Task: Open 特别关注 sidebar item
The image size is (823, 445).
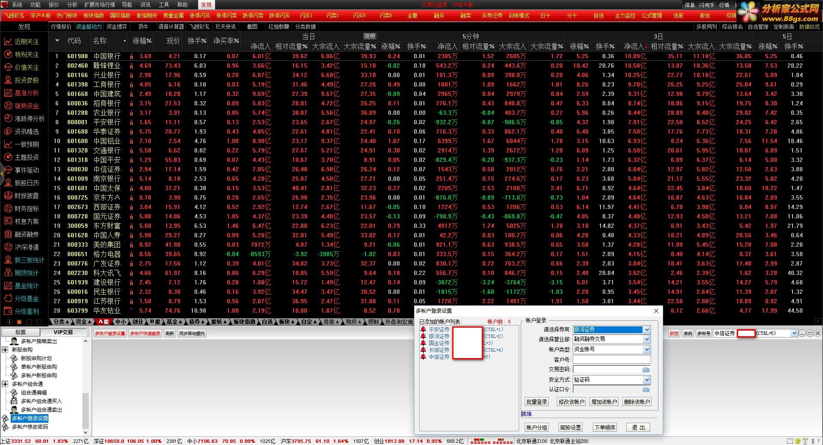Action: 21,54
